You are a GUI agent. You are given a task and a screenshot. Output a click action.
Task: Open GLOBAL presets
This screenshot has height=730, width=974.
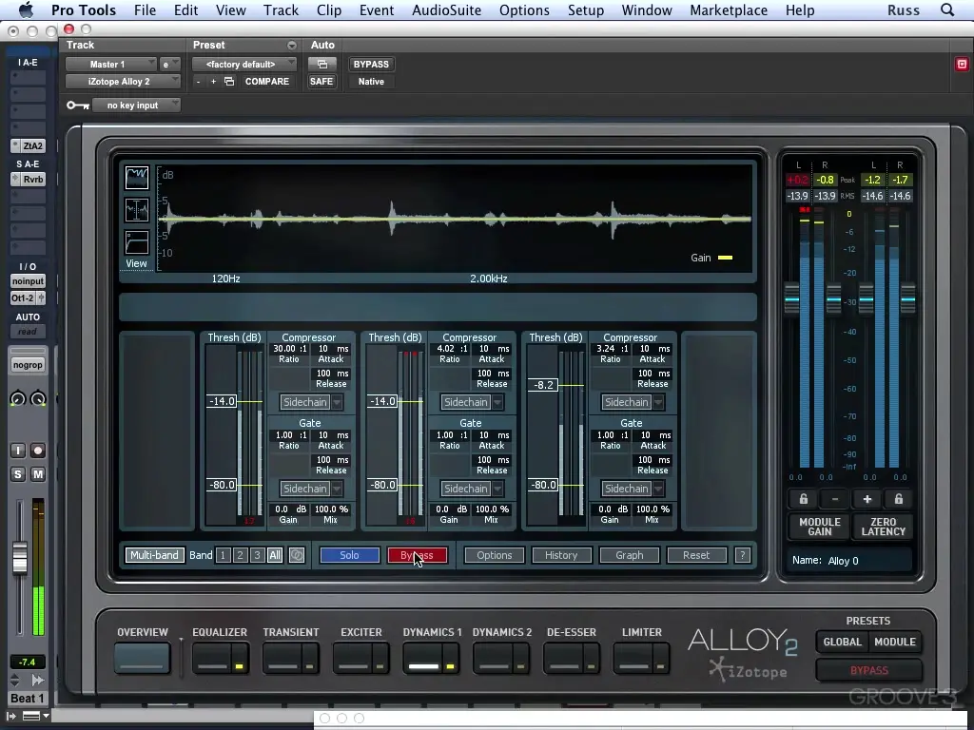(843, 642)
